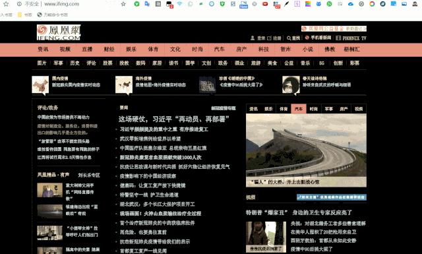The height and width of the screenshot is (254, 422).
Task: Open the 刘长乐专区 link
Action: [x=89, y=175]
